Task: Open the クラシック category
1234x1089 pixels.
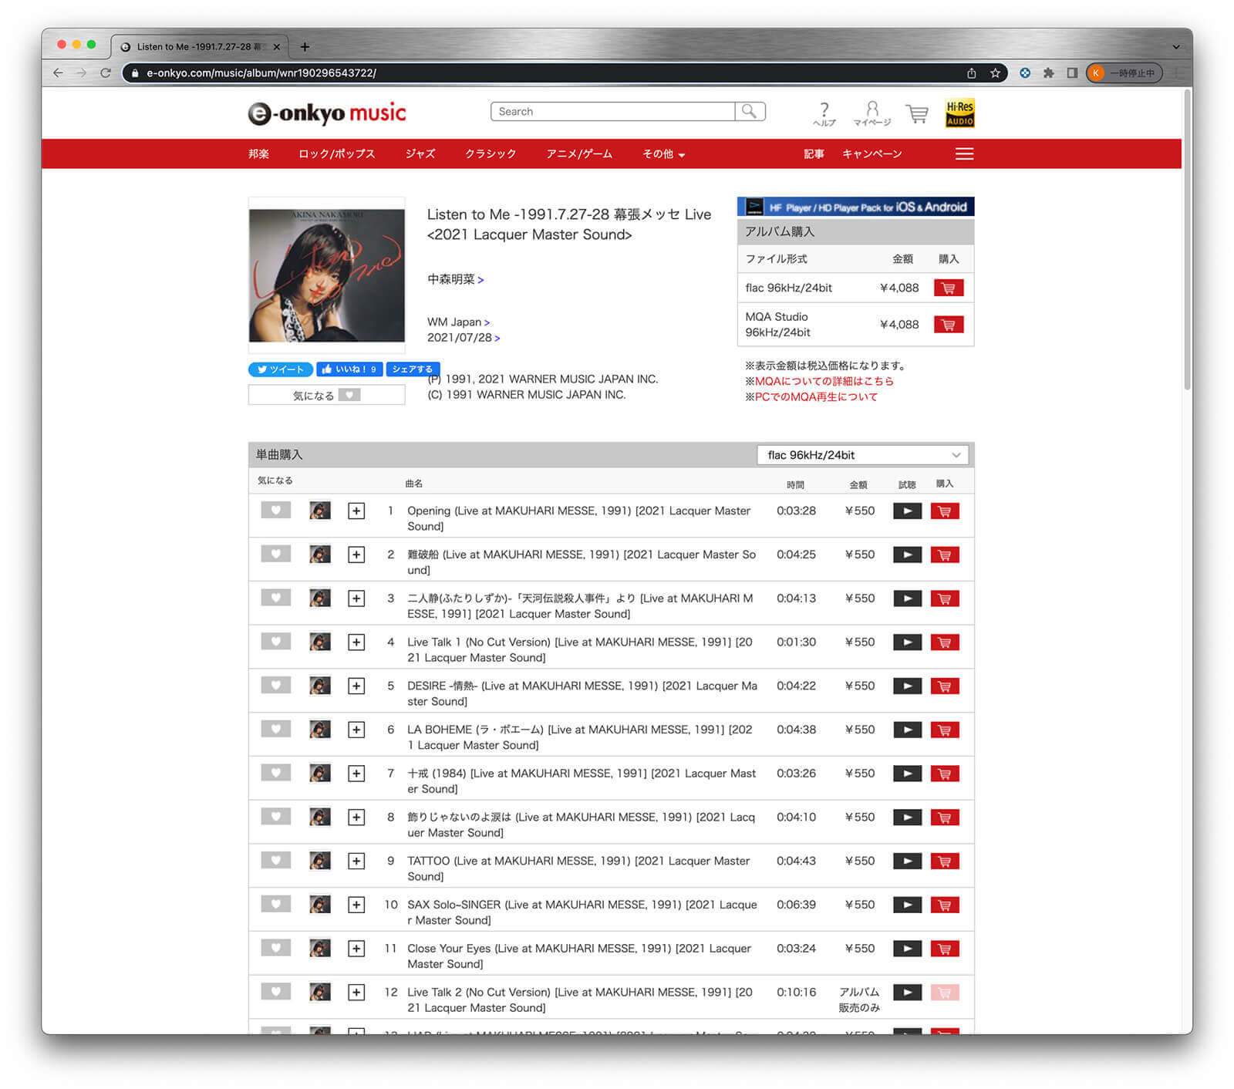Action: (491, 153)
